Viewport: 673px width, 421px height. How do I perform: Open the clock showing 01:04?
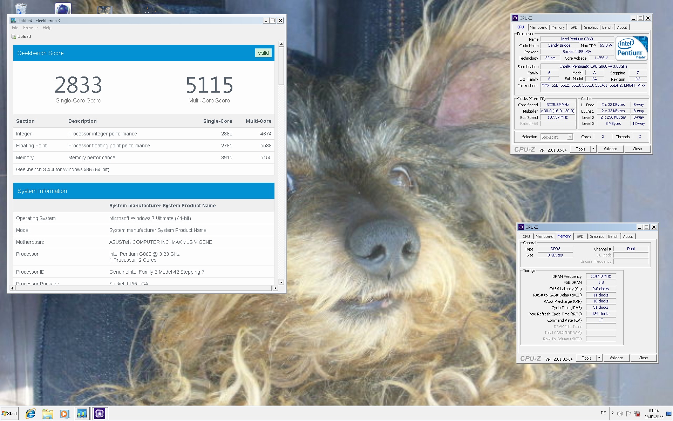(654, 414)
